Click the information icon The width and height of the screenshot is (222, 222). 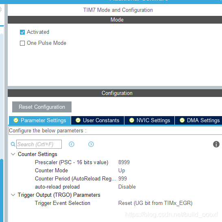[216, 144]
